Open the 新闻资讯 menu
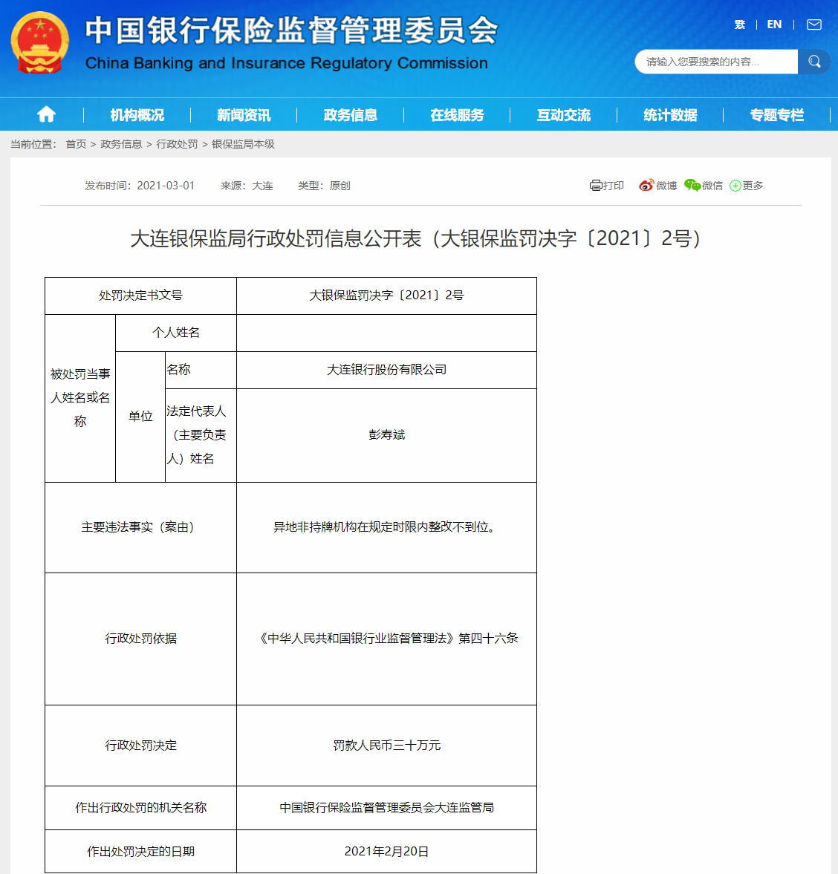This screenshot has width=838, height=874. pyautogui.click(x=244, y=115)
